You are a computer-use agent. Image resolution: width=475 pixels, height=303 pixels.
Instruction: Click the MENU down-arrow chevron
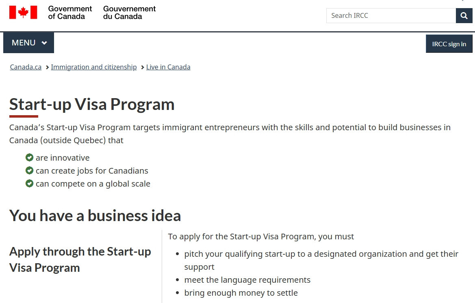tap(44, 43)
